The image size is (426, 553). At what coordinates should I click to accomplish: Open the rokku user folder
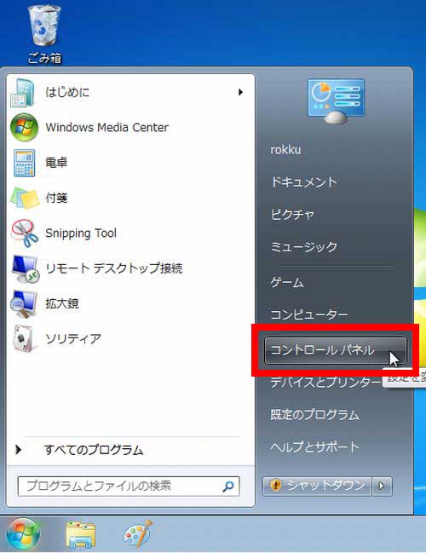coord(285,149)
